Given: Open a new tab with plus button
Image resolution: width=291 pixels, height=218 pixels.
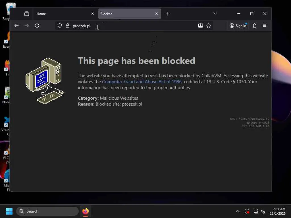Looking at the screenshot, I should [167, 14].
